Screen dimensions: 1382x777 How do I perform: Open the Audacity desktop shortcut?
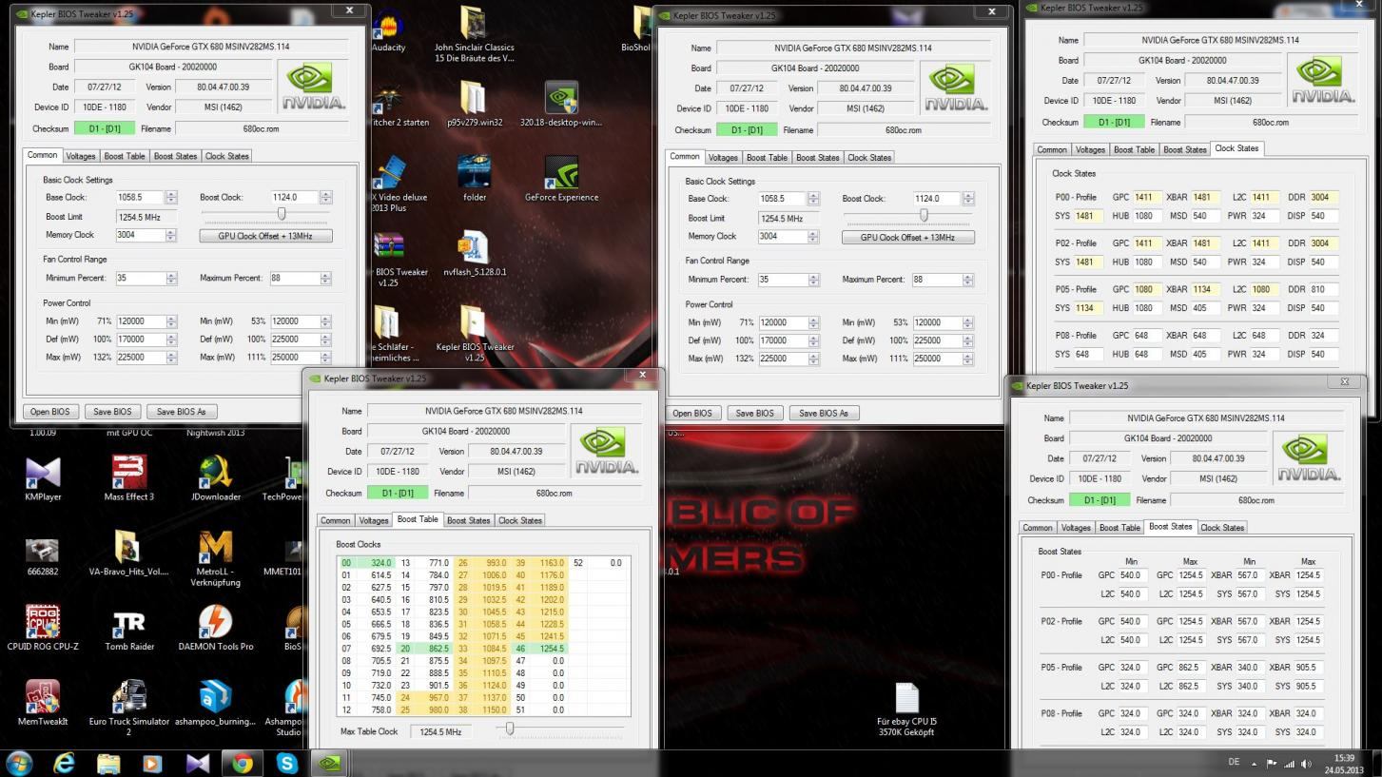pyautogui.click(x=388, y=29)
